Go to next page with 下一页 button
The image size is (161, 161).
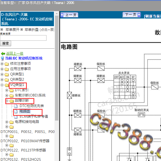point(132,15)
